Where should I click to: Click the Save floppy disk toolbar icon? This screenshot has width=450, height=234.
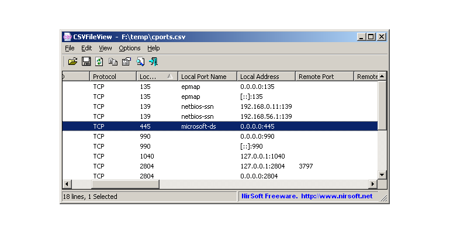(86, 61)
